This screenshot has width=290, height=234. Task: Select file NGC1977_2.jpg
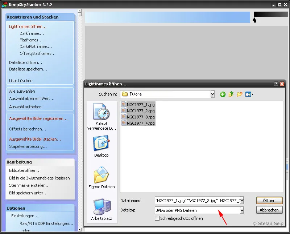click(138, 111)
